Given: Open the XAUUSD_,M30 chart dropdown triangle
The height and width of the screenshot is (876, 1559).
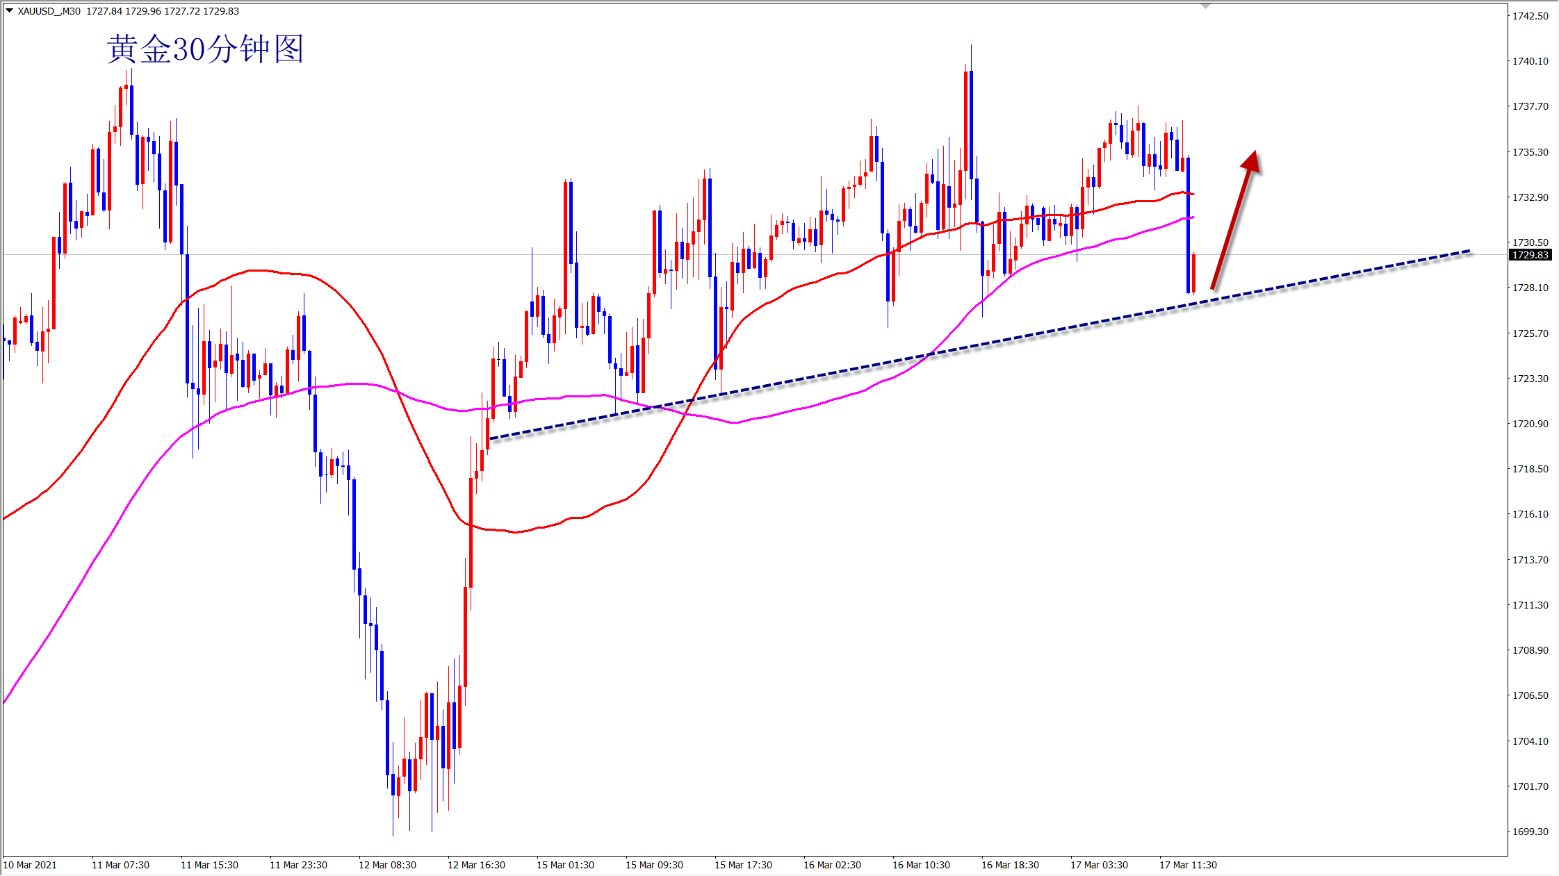Looking at the screenshot, I should pyautogui.click(x=9, y=10).
